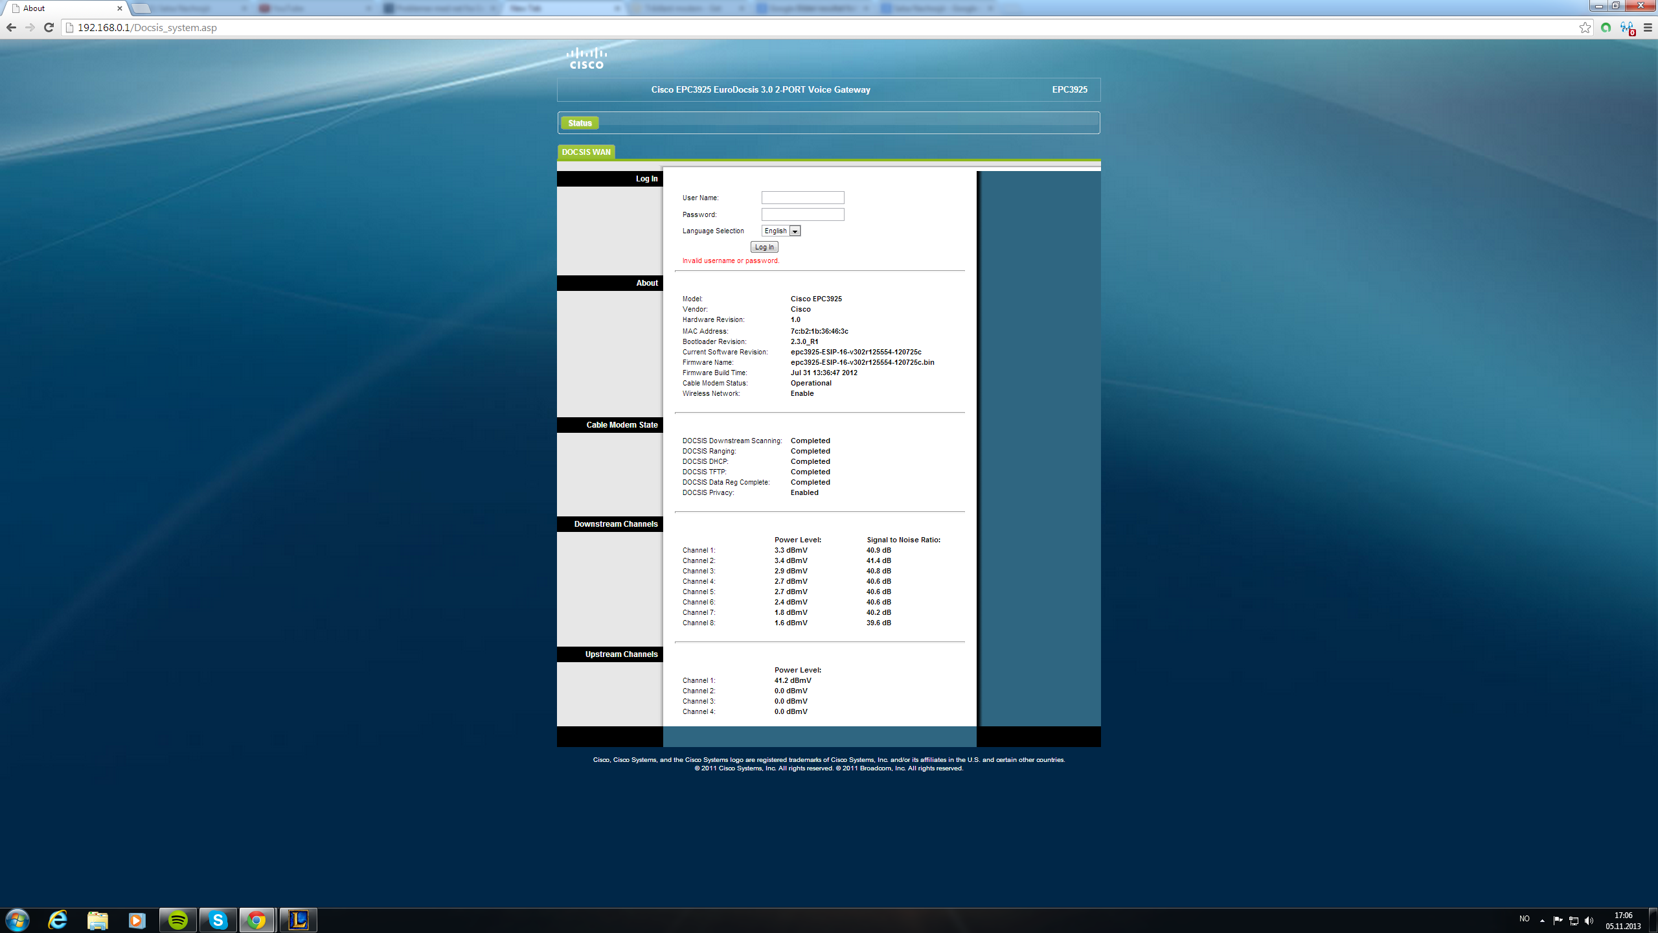1658x933 pixels.
Task: Launch Internet Explorer from the taskbar
Action: (58, 920)
